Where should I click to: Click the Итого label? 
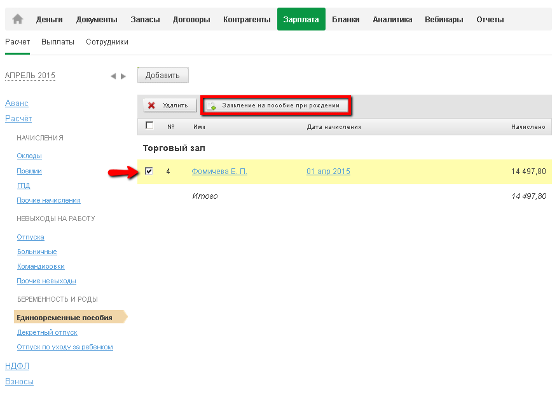[x=205, y=196]
